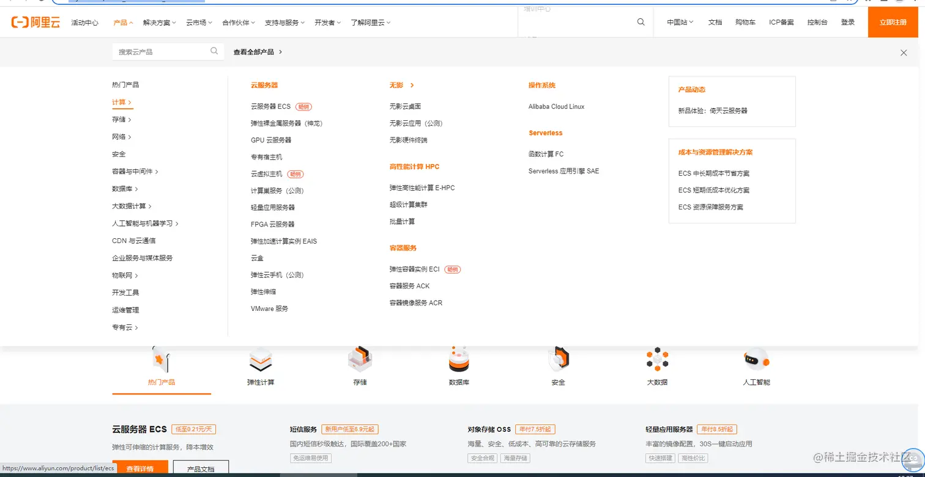
Task: Expand the 云市场 navigation dropdown
Action: pyautogui.click(x=199, y=23)
